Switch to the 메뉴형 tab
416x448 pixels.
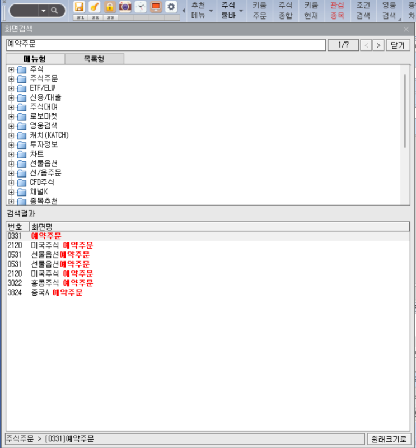[x=35, y=59]
